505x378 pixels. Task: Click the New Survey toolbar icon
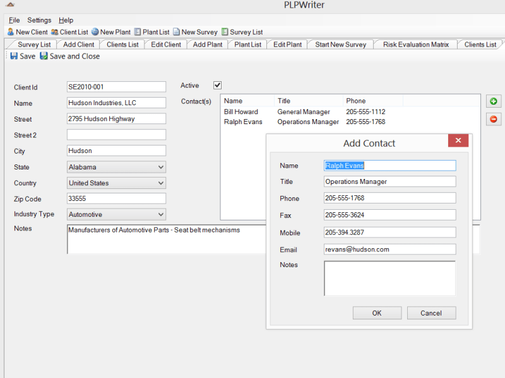177,31
